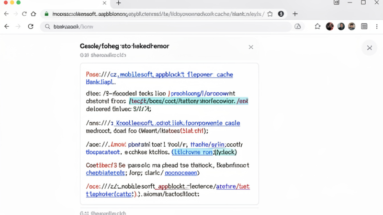Click the plus icon beside the address bar
383x215 pixels.
point(295,14)
